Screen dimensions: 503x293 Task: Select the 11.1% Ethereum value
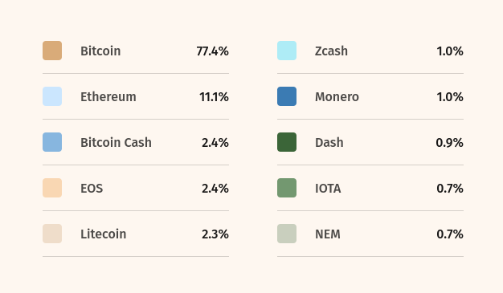tap(214, 97)
